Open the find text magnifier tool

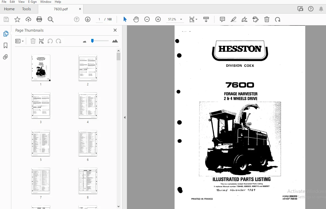(51, 19)
